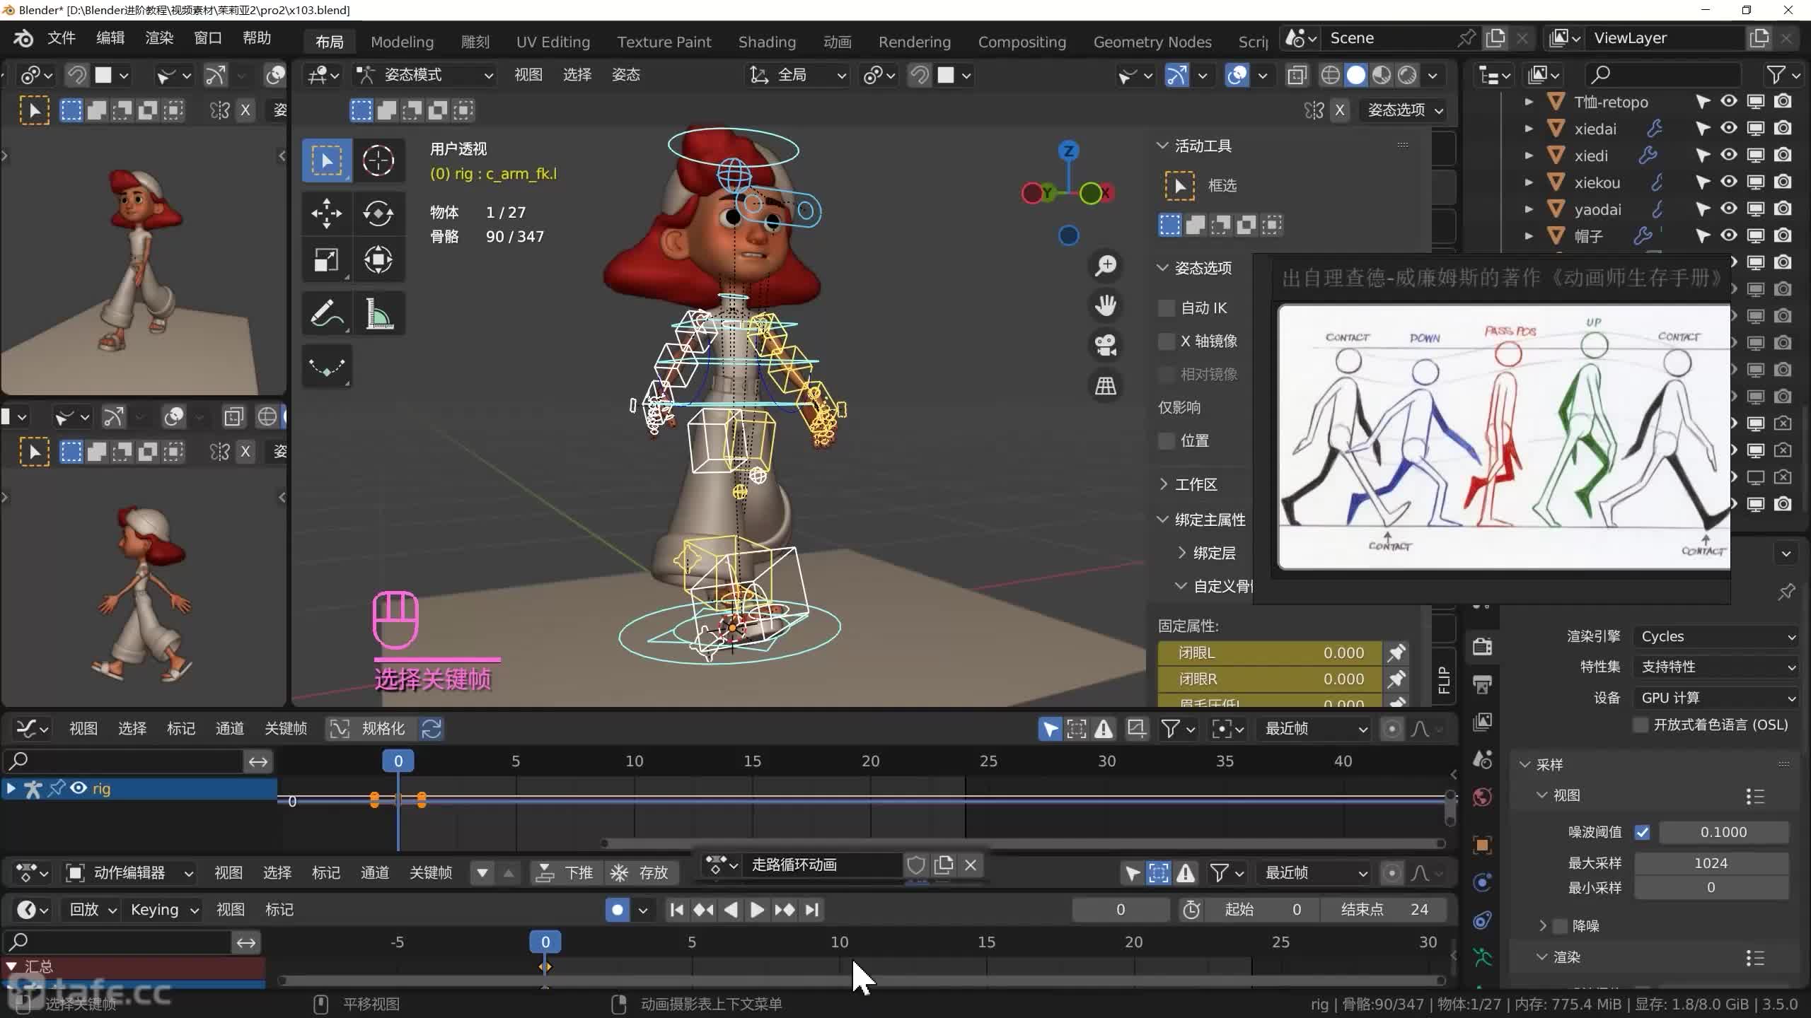This screenshot has height=1018, width=1811.
Task: Toggle camera view icon
Action: click(1106, 346)
